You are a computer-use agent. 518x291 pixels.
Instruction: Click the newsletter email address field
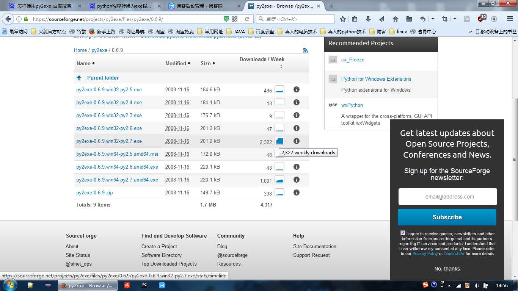point(447,197)
